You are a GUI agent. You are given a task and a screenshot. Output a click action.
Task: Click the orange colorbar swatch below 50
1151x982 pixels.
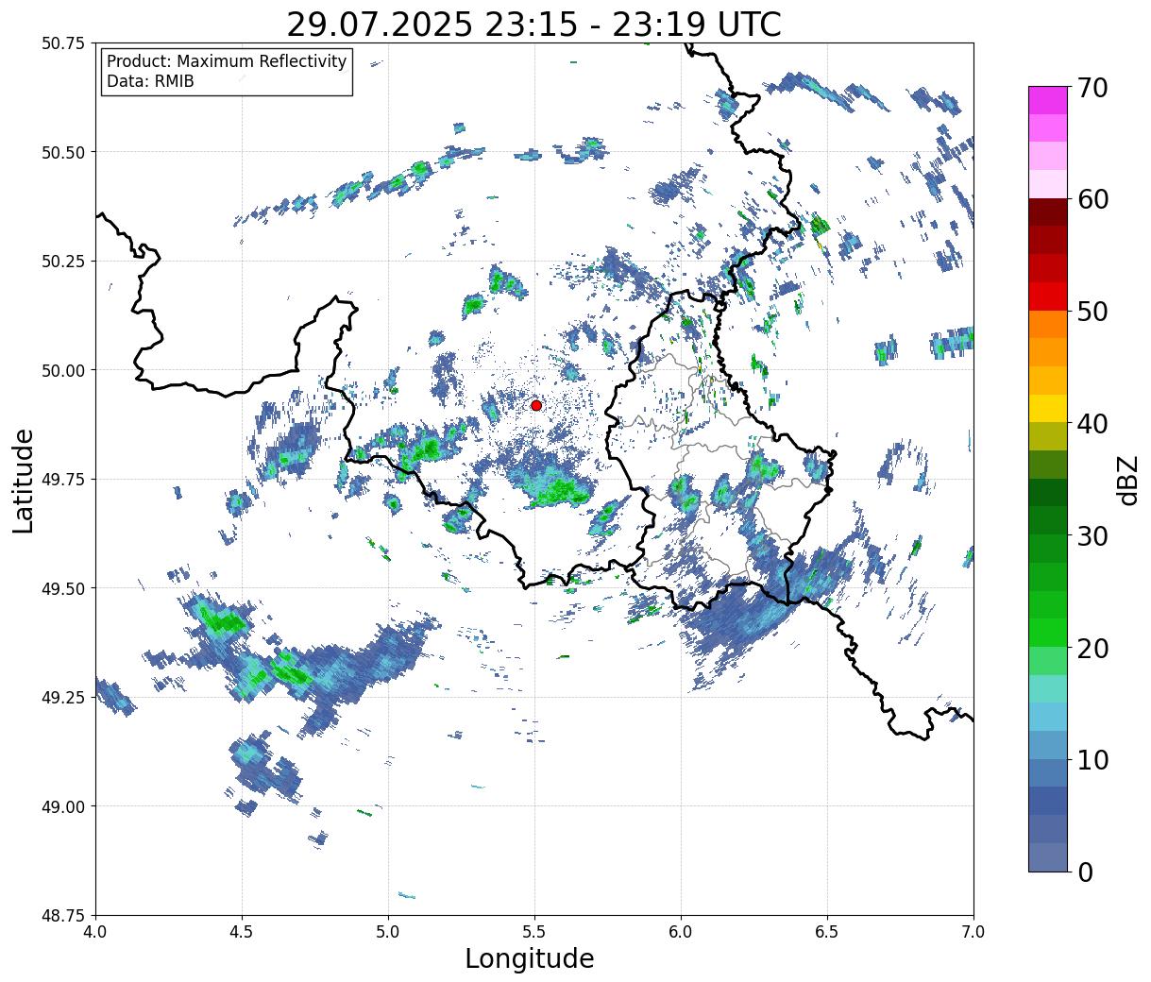1048,324
